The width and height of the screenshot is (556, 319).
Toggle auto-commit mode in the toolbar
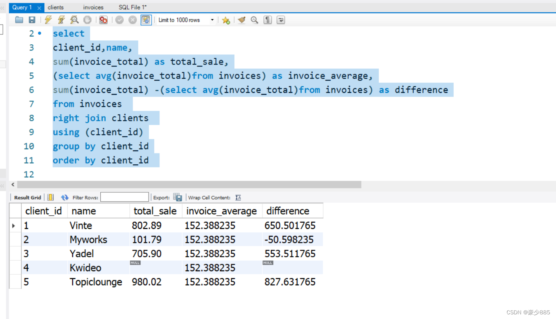[x=146, y=20]
